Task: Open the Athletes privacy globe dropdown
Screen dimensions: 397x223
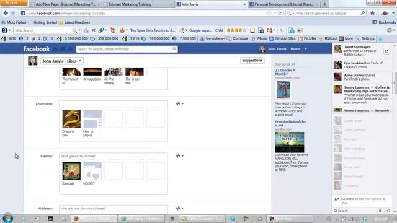Action: [x=180, y=208]
